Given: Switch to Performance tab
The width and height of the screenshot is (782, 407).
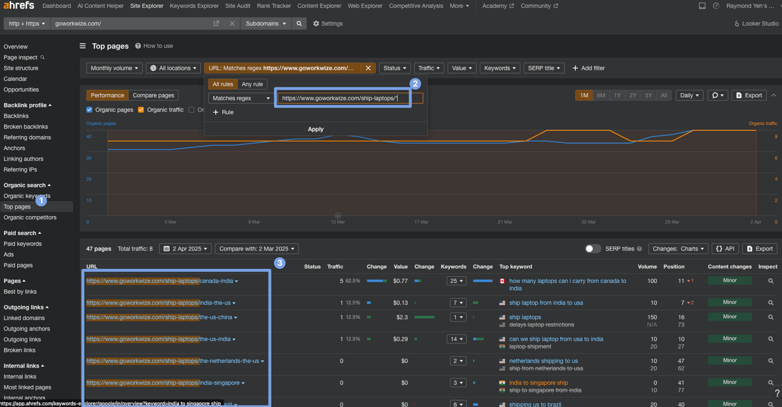Looking at the screenshot, I should (x=107, y=95).
